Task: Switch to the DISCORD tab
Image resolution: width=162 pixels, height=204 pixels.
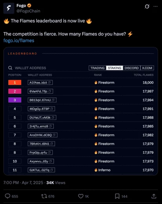Action: click(x=131, y=68)
